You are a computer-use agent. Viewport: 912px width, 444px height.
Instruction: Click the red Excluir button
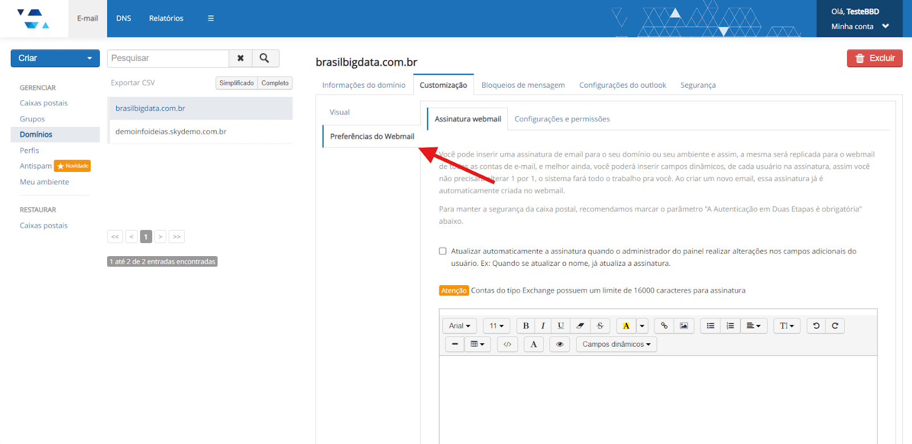[x=874, y=58]
